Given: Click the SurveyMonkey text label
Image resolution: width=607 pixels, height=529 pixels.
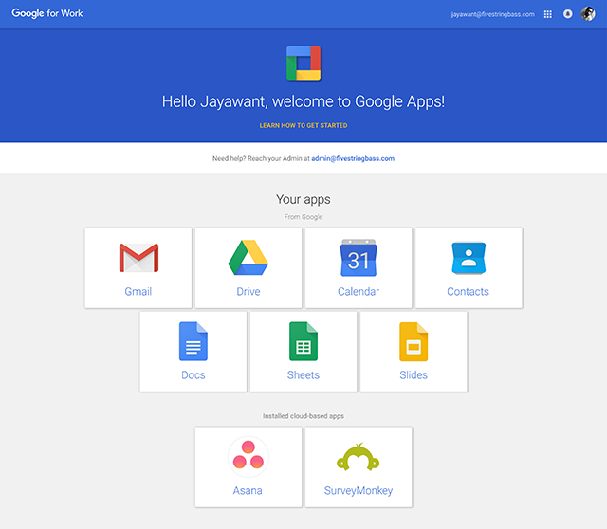Looking at the screenshot, I should (359, 491).
